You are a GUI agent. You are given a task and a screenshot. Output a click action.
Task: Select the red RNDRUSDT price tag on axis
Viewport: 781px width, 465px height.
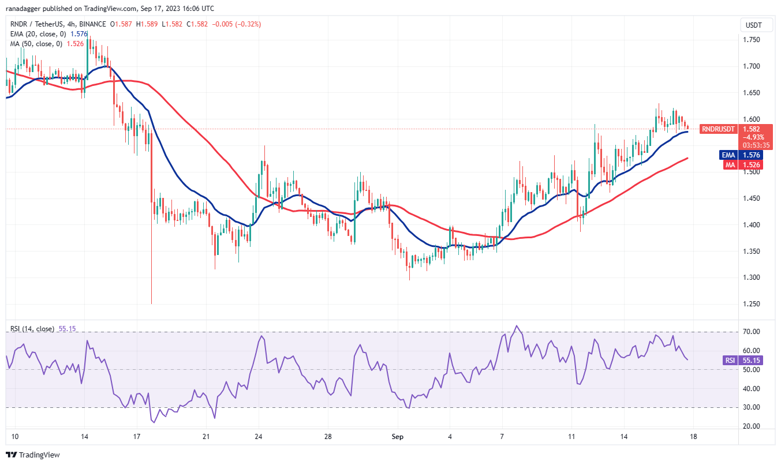click(717, 129)
